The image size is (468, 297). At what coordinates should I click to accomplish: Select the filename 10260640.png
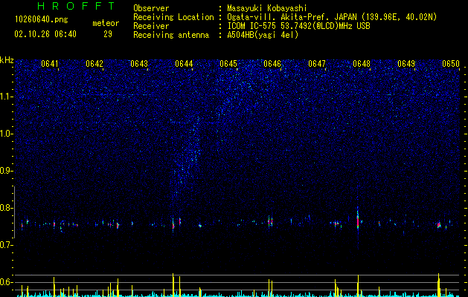click(41, 19)
